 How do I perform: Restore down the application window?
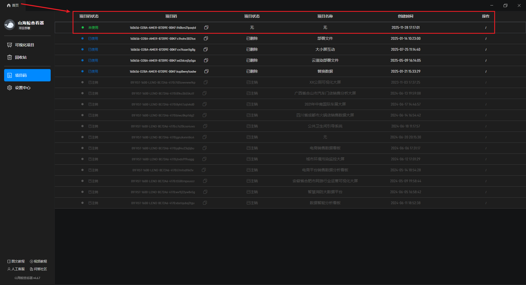pos(505,5)
